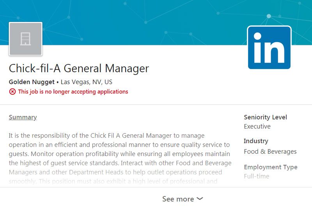Click the Seniority Level label

pos(266,117)
